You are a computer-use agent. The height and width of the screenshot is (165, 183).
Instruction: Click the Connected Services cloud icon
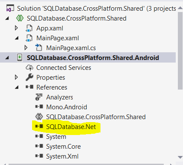click(30, 68)
